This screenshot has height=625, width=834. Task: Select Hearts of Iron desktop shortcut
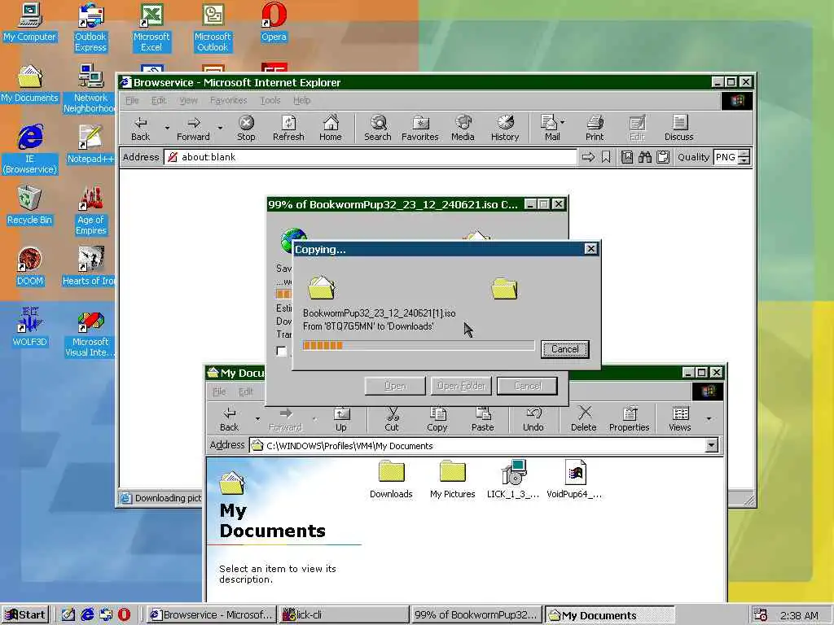[x=90, y=267]
